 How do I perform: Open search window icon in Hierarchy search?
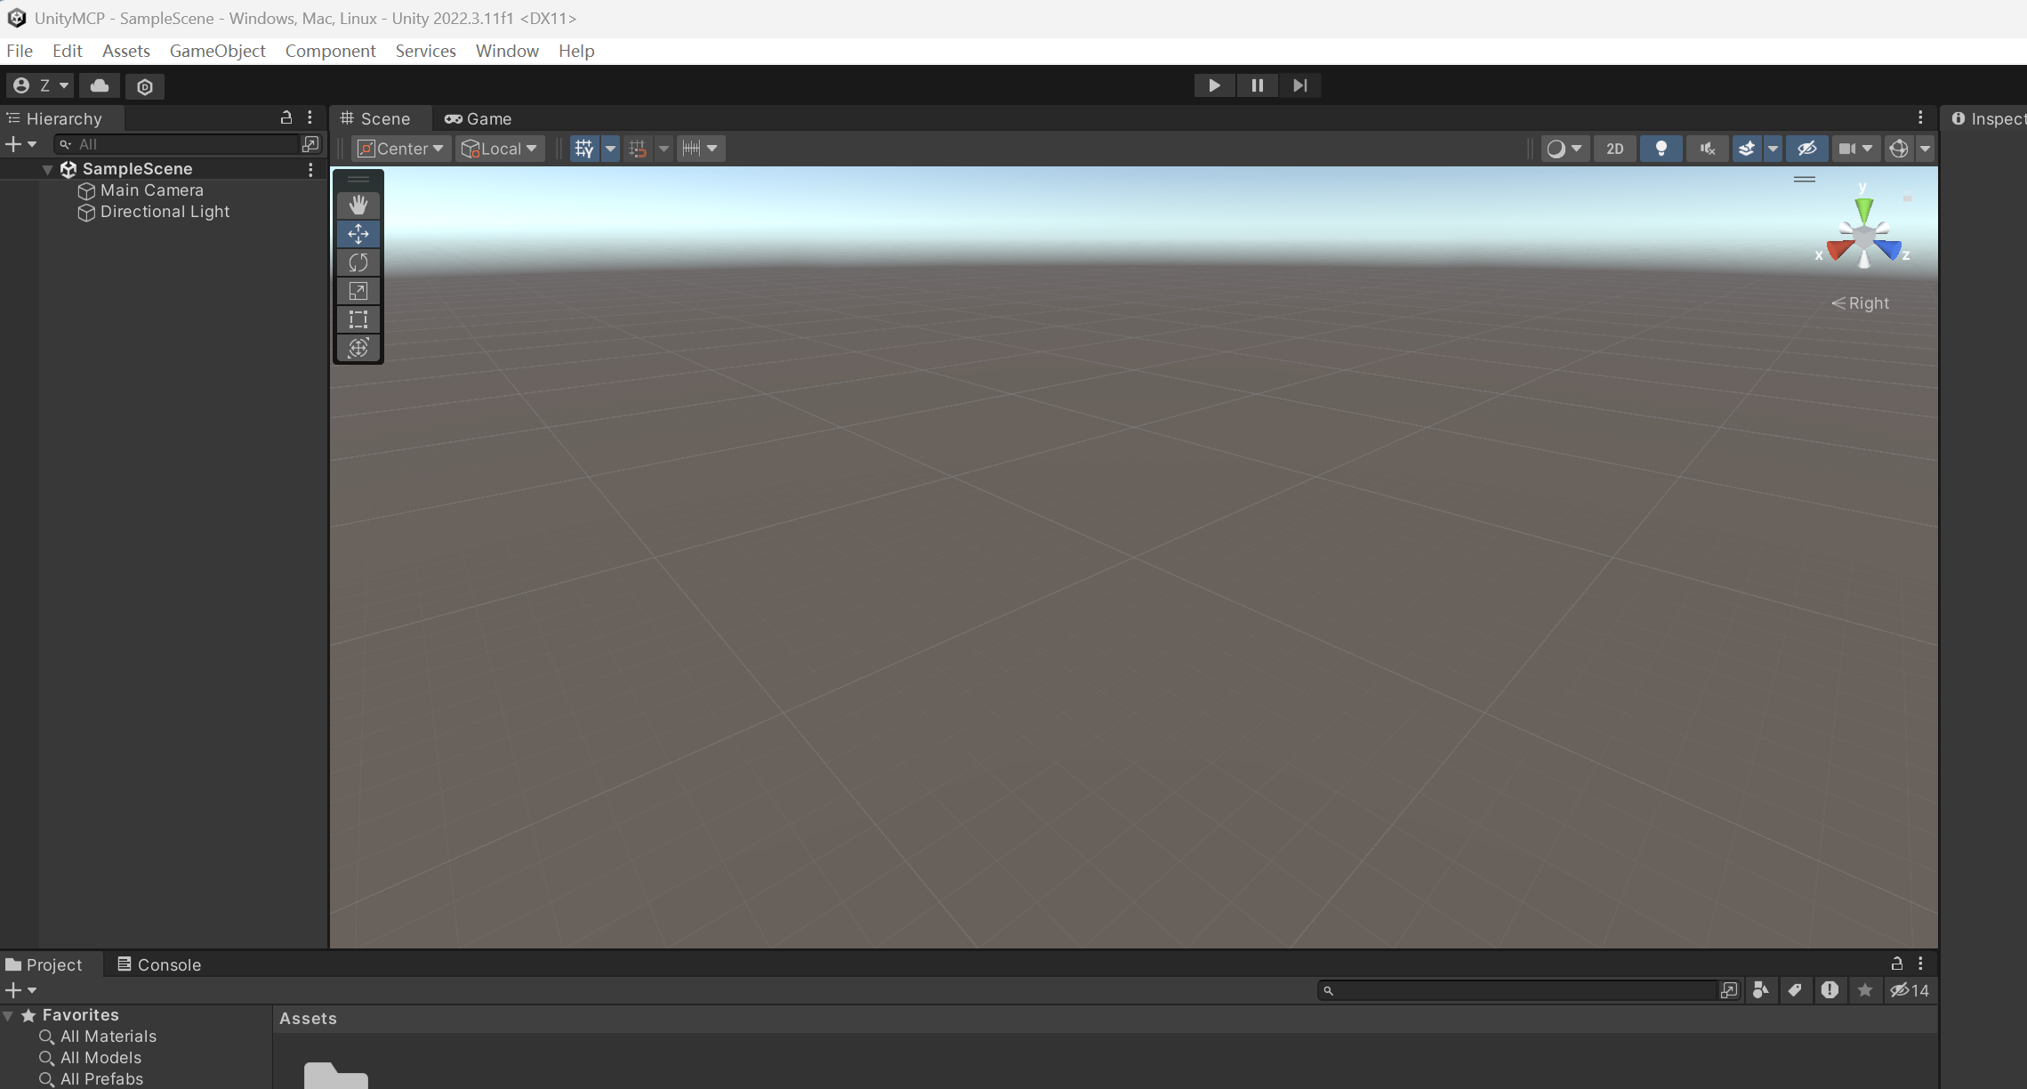(310, 144)
